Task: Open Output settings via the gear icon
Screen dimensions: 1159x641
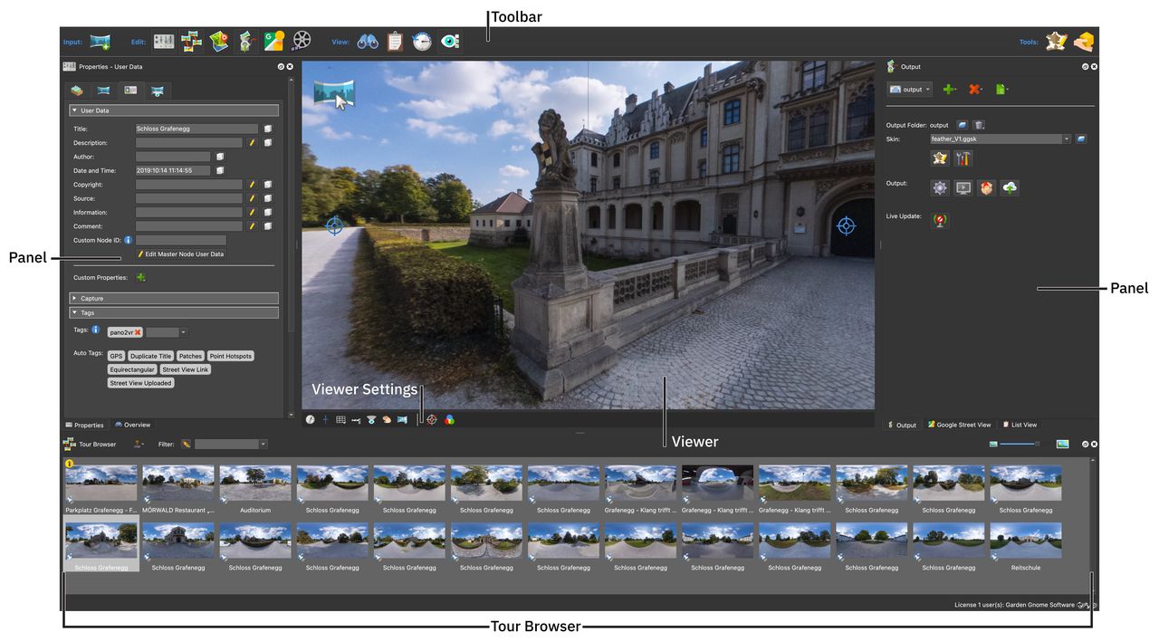Action: (x=939, y=187)
